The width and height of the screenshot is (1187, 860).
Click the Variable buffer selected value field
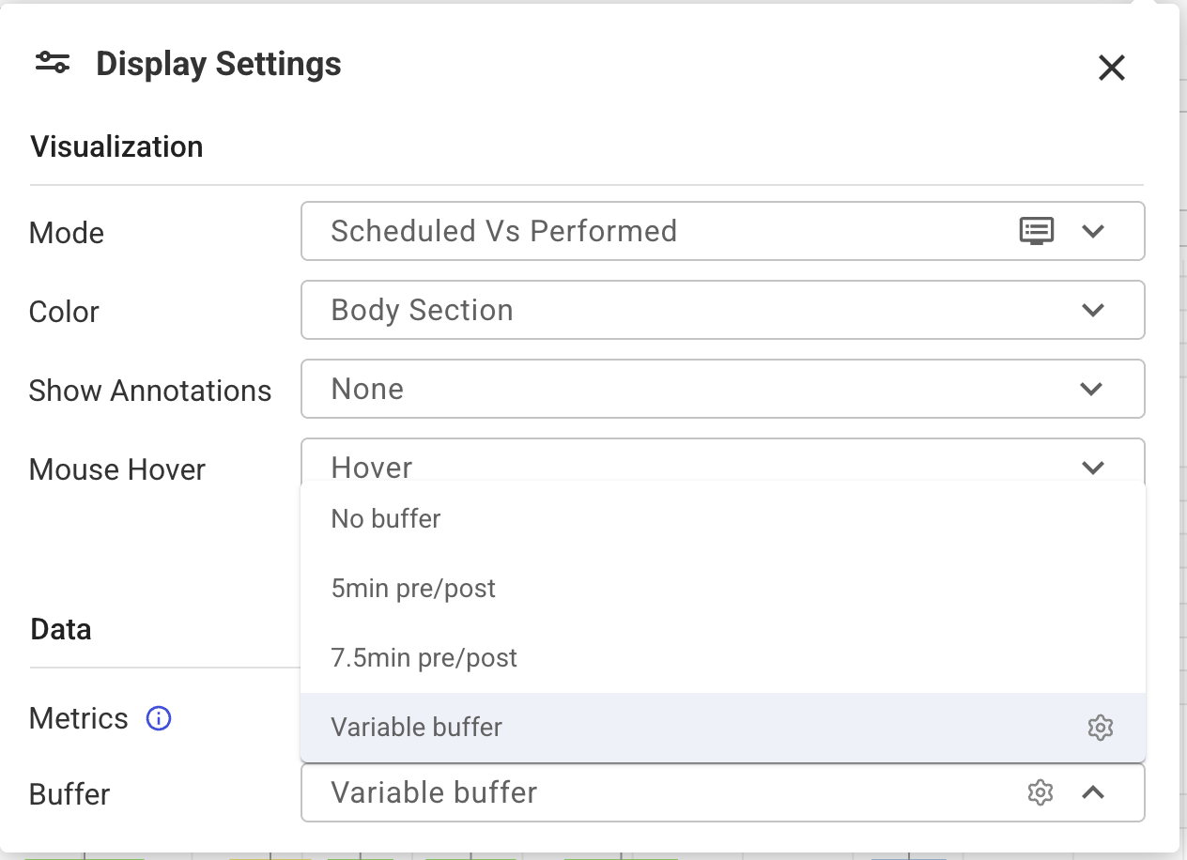tap(723, 792)
